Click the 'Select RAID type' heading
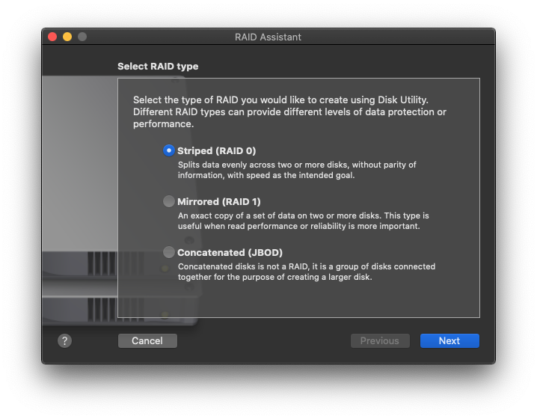The width and height of the screenshot is (537, 419). [158, 66]
